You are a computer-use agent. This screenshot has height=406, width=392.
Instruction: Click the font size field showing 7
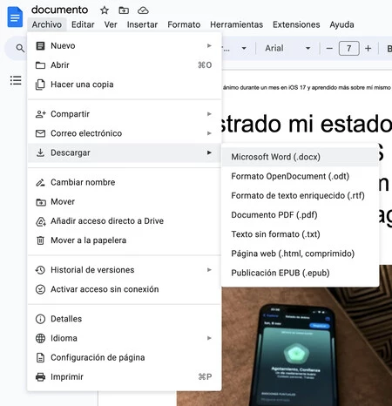pos(348,48)
